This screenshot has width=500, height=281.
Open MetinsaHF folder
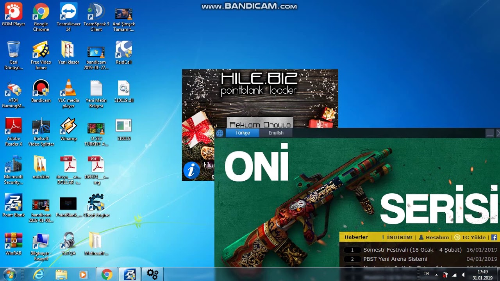[x=96, y=244]
